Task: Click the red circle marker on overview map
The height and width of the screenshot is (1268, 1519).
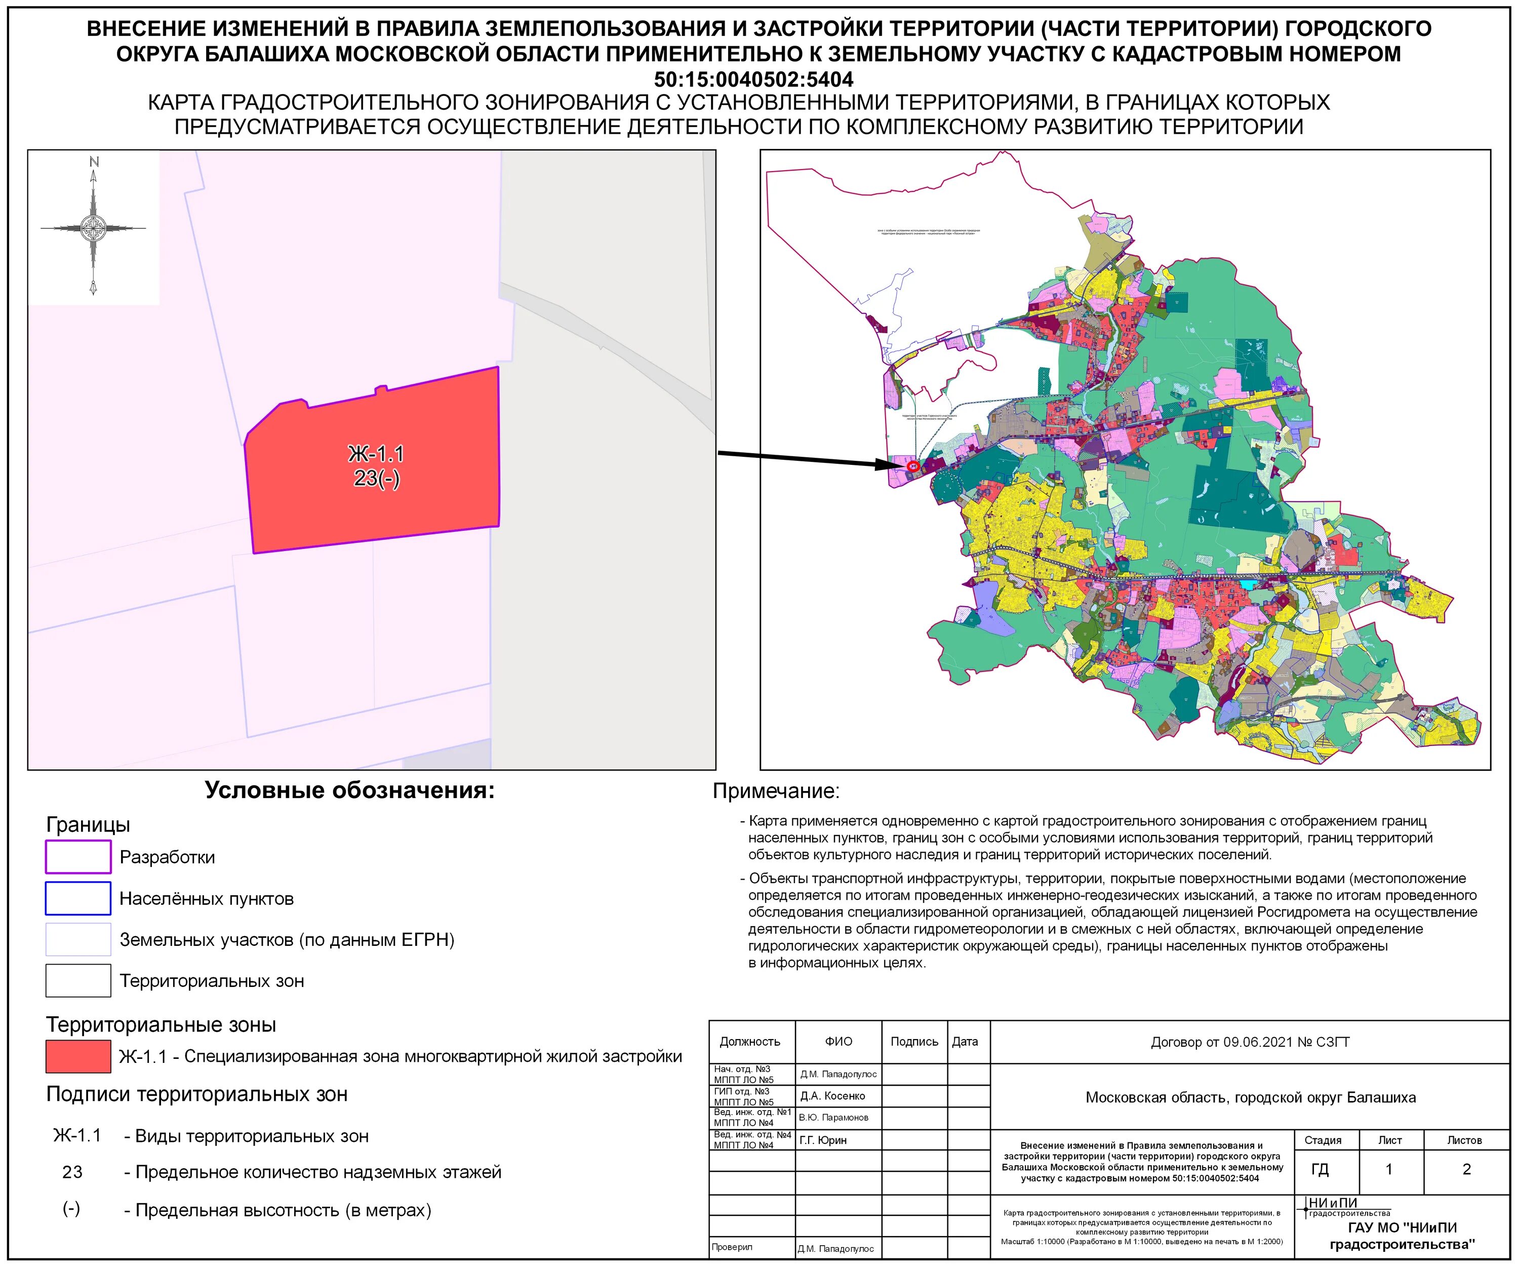Action: tap(913, 467)
